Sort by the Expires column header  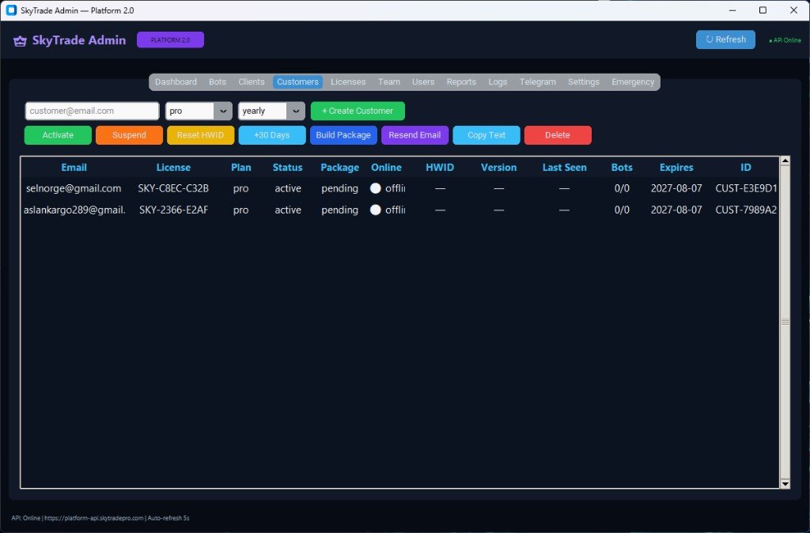676,168
